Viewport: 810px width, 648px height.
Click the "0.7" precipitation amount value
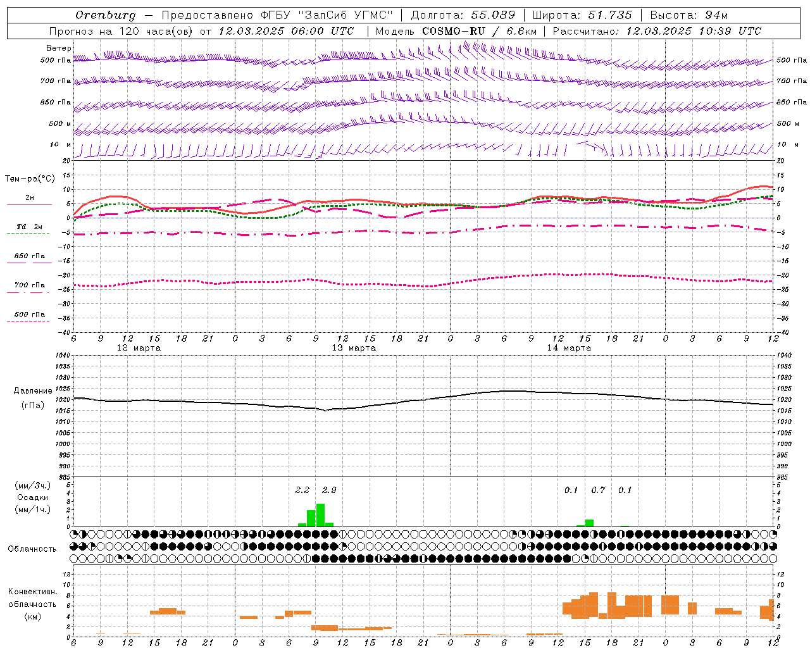point(598,490)
